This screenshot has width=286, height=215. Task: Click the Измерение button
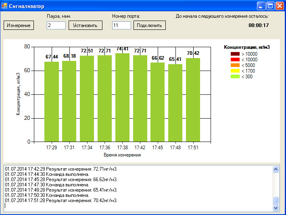pos(19,25)
